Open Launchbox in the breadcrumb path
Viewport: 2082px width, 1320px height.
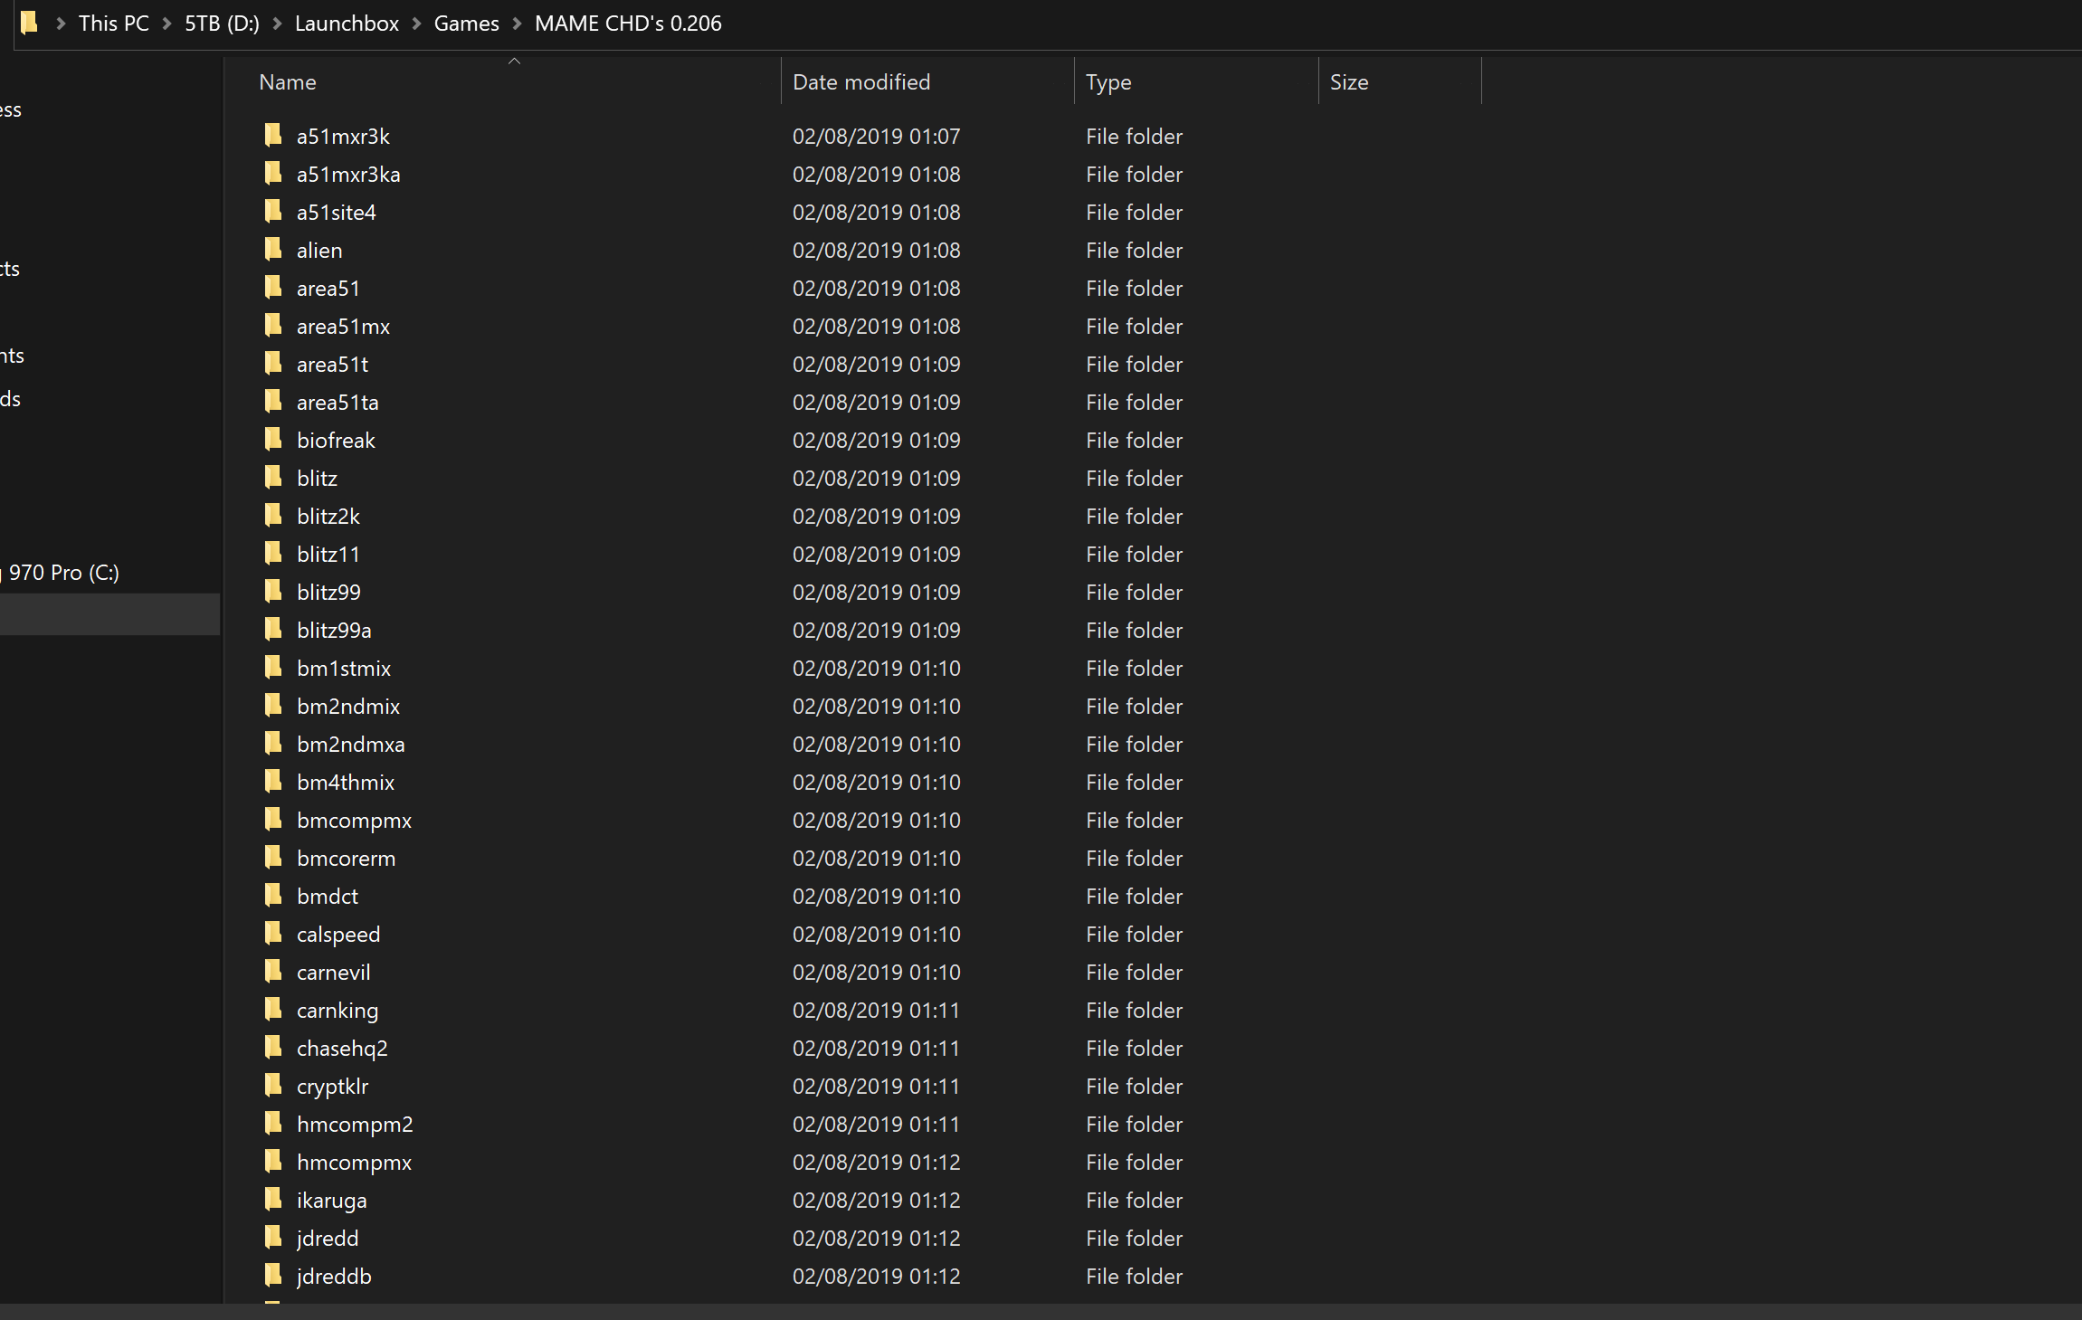pos(347,24)
